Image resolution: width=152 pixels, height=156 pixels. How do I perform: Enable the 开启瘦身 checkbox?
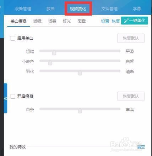point(13,96)
